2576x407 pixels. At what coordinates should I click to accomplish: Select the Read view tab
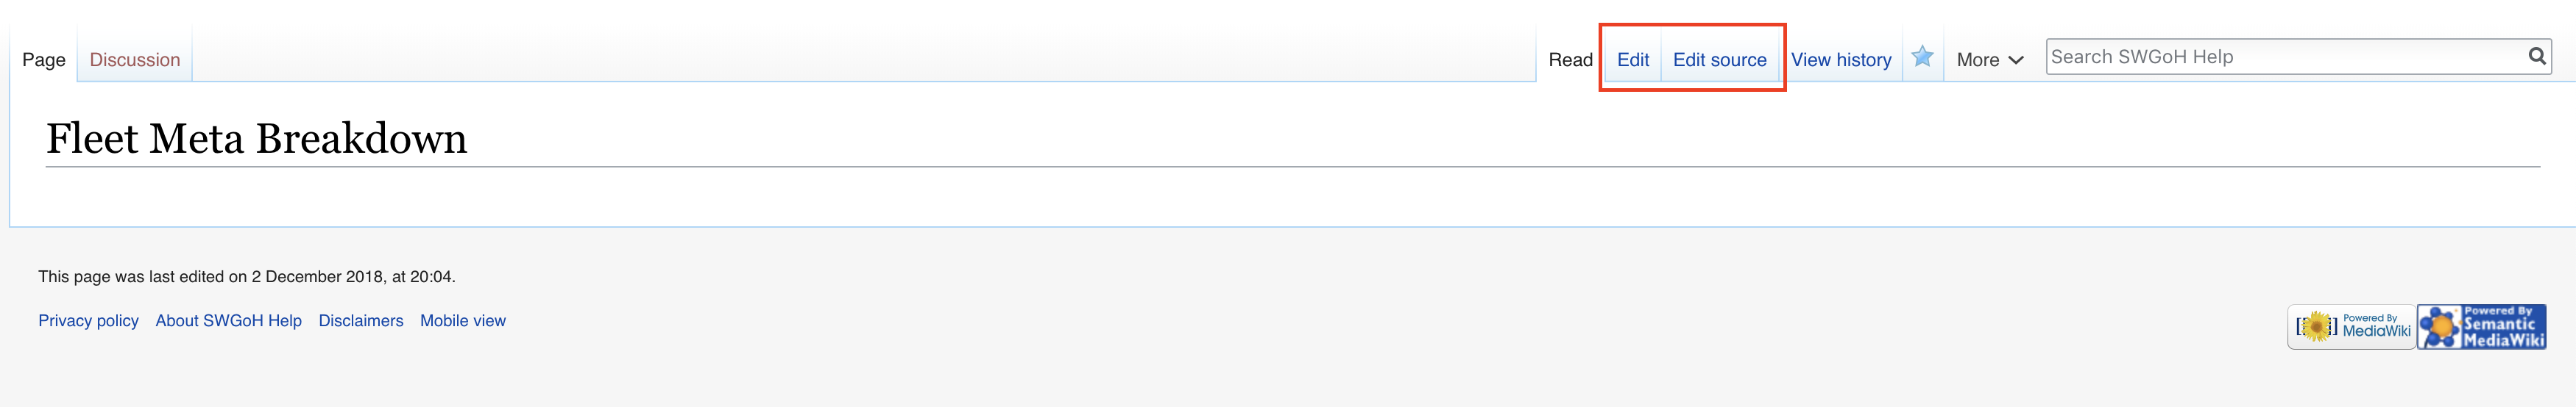[x=1570, y=60]
